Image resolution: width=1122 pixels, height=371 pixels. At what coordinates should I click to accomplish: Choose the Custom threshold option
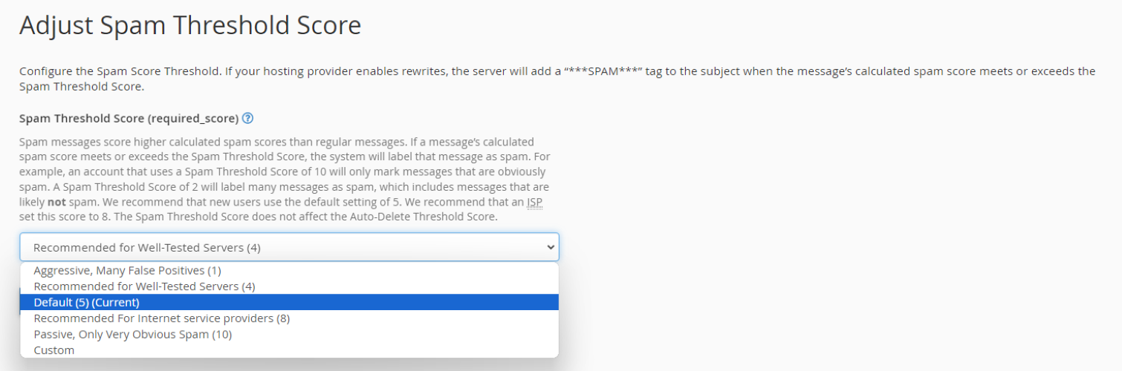pyautogui.click(x=289, y=350)
